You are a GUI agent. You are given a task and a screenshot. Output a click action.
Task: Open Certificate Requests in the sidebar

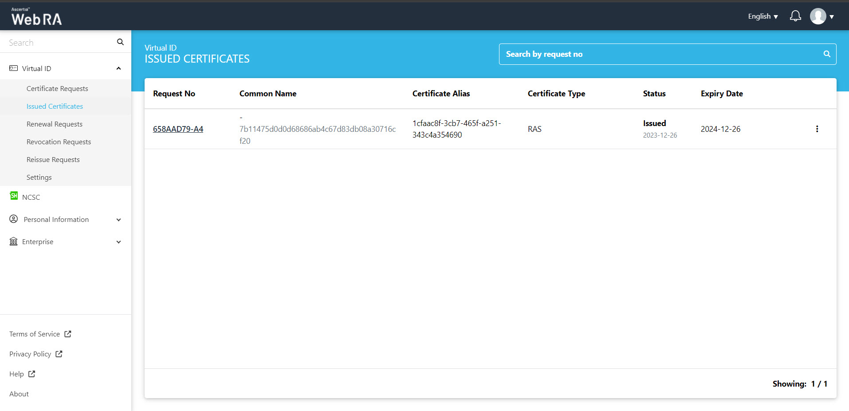(x=57, y=88)
